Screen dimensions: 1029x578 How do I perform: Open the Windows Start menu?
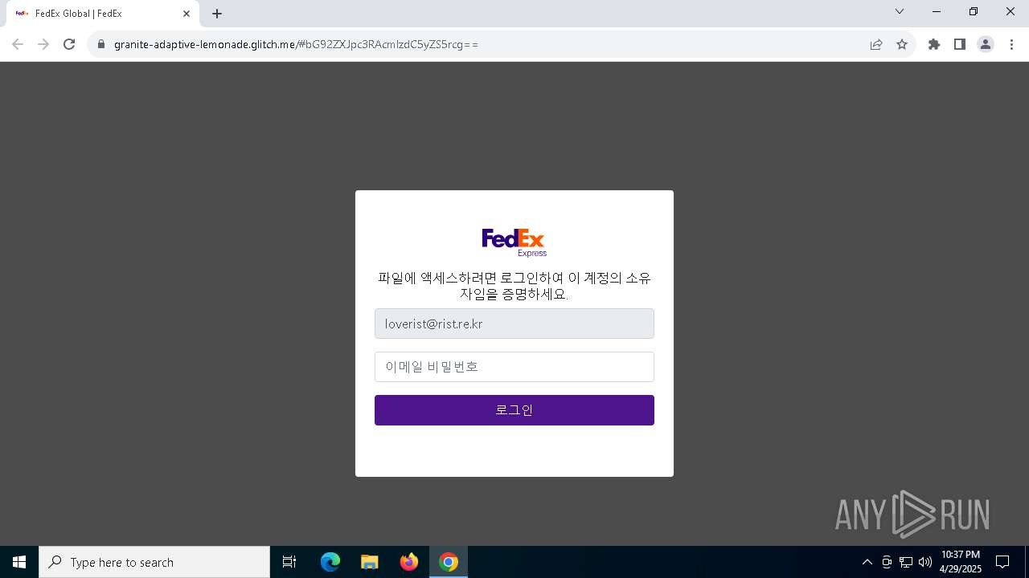coord(19,562)
